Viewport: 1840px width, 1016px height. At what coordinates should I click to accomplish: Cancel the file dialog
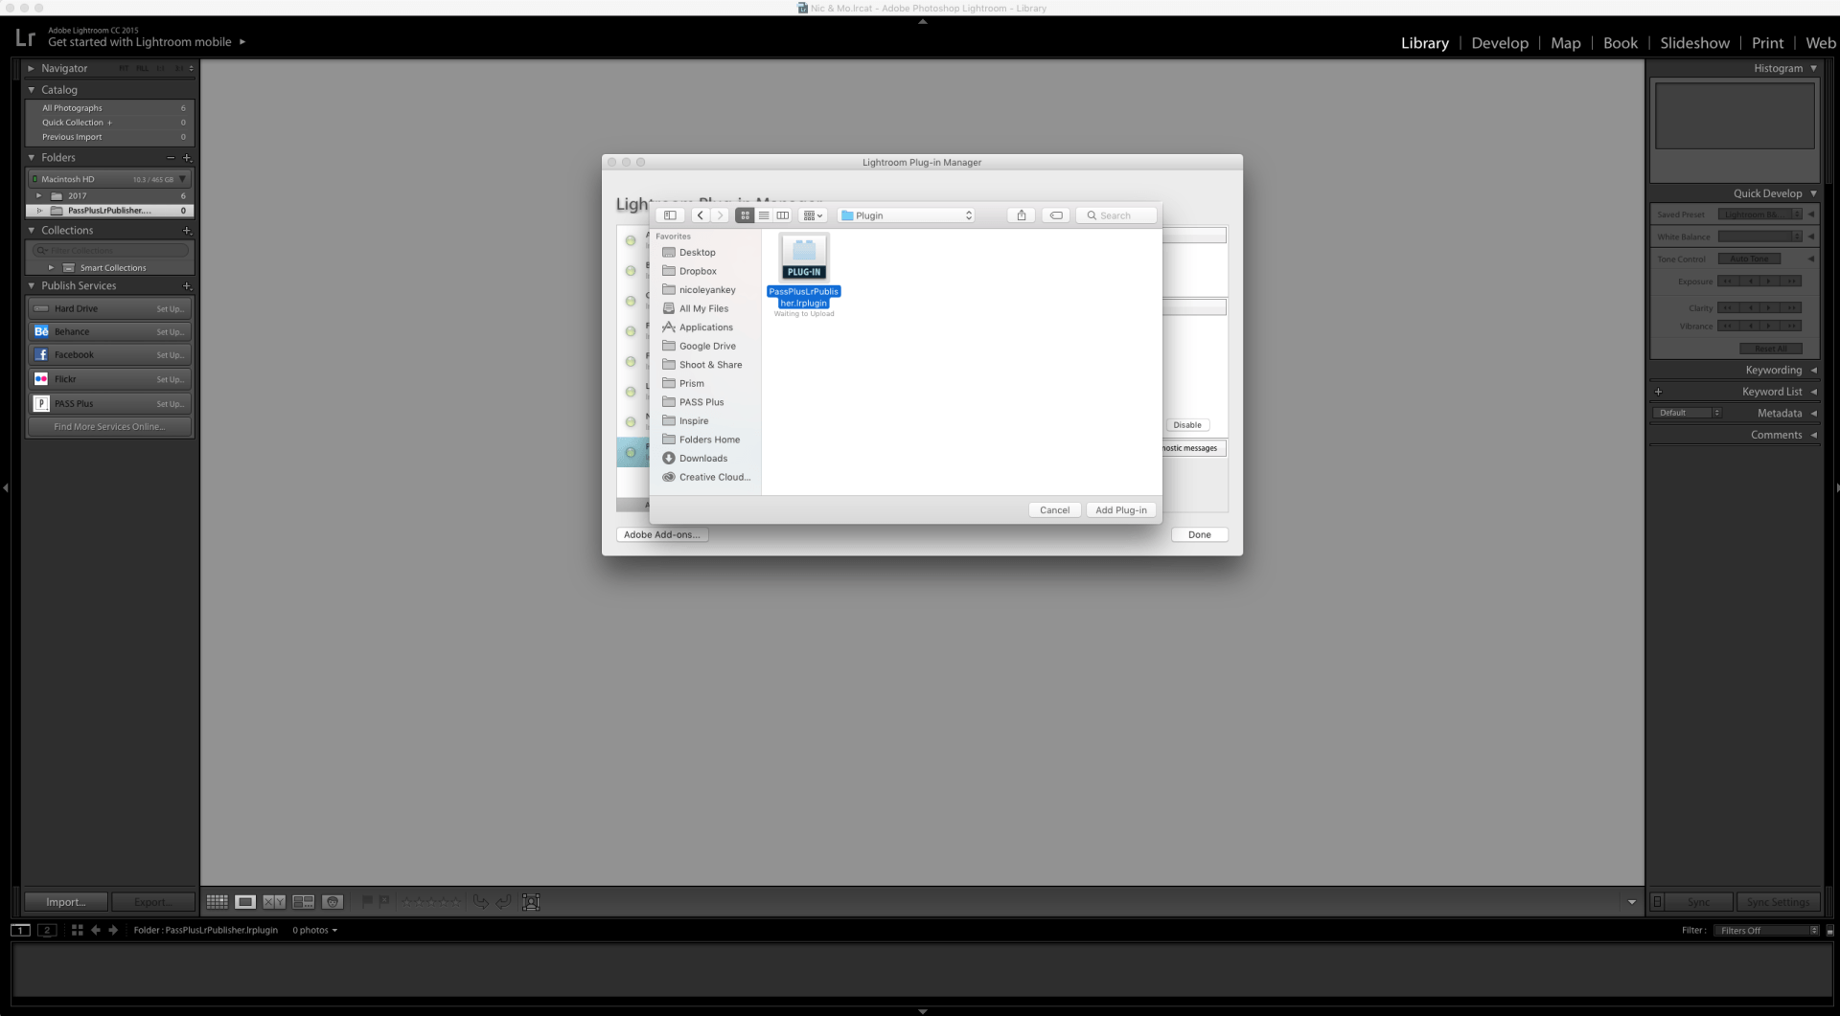1054,510
